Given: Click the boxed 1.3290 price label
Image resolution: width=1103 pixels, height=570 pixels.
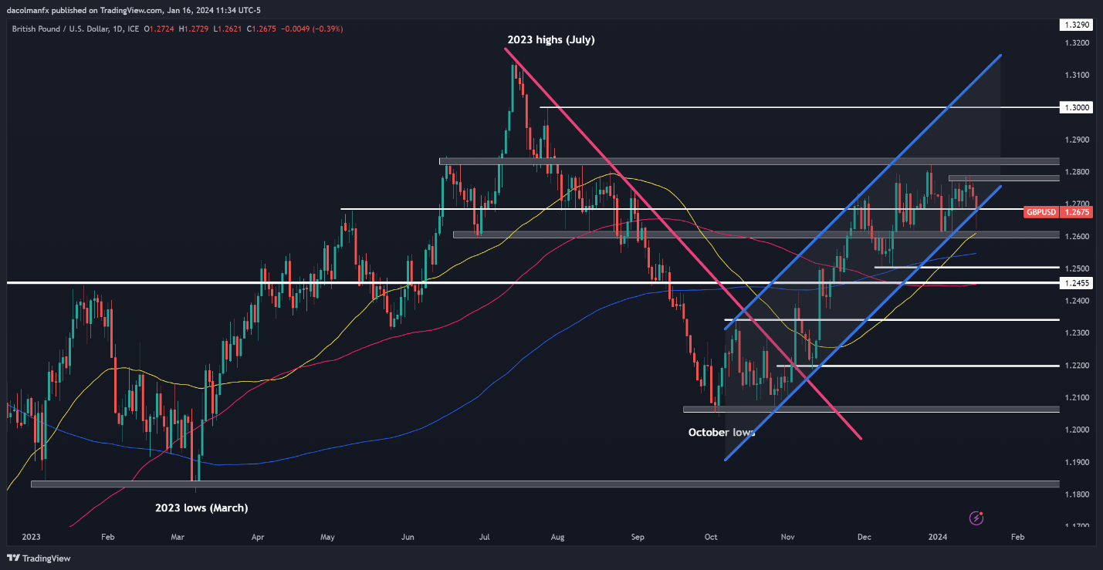Looking at the screenshot, I should click(1076, 25).
